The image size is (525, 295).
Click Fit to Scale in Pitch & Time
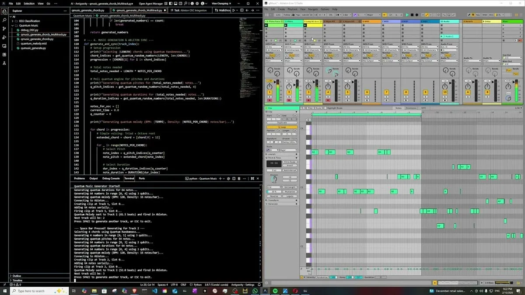point(289,162)
